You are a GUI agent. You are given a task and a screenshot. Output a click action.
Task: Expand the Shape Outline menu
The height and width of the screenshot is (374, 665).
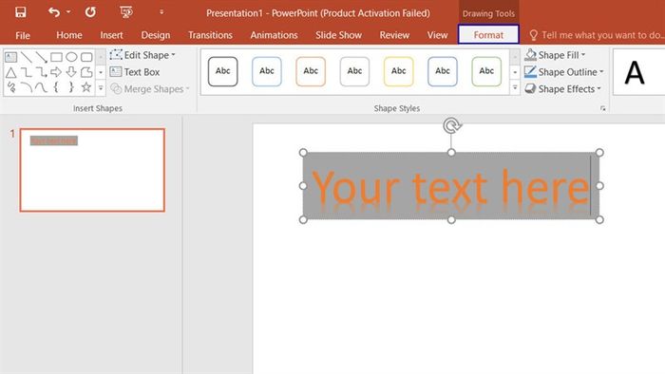(563, 72)
